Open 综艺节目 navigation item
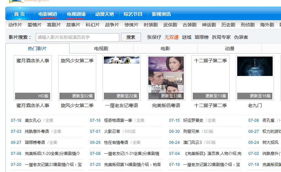This screenshot has height=172, width=281. pyautogui.click(x=133, y=14)
